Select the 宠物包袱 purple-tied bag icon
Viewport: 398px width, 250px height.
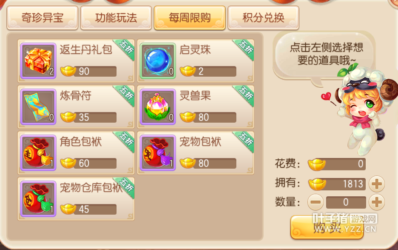(158, 152)
